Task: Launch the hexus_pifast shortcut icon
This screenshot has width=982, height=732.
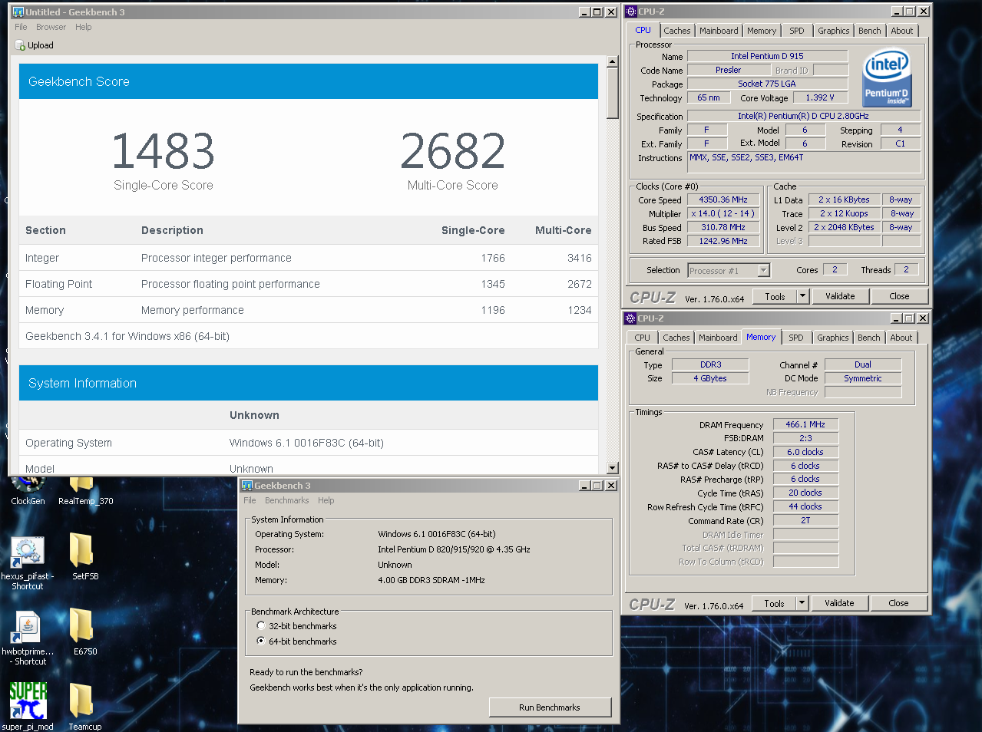Action: (x=27, y=552)
